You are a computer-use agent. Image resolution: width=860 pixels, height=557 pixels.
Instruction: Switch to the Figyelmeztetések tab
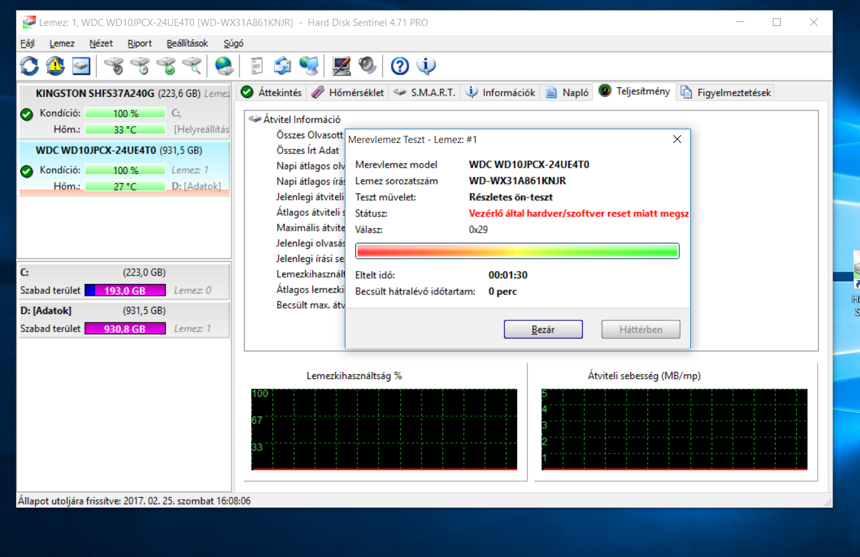pos(725,92)
